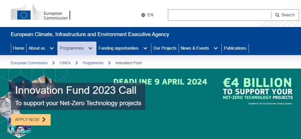Go to the Home menu item

(x=19, y=48)
